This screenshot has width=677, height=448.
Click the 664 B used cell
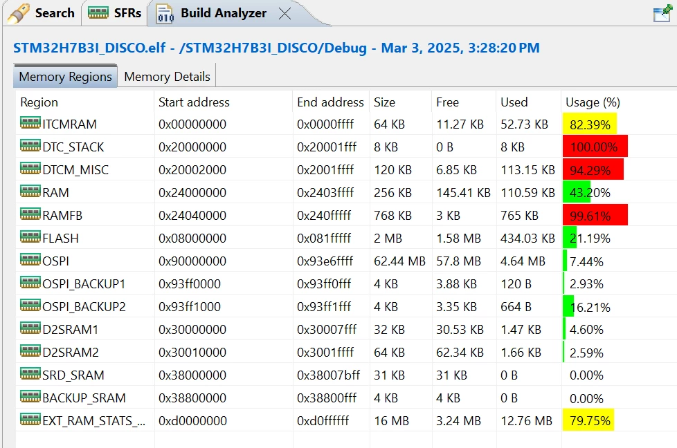pos(516,307)
